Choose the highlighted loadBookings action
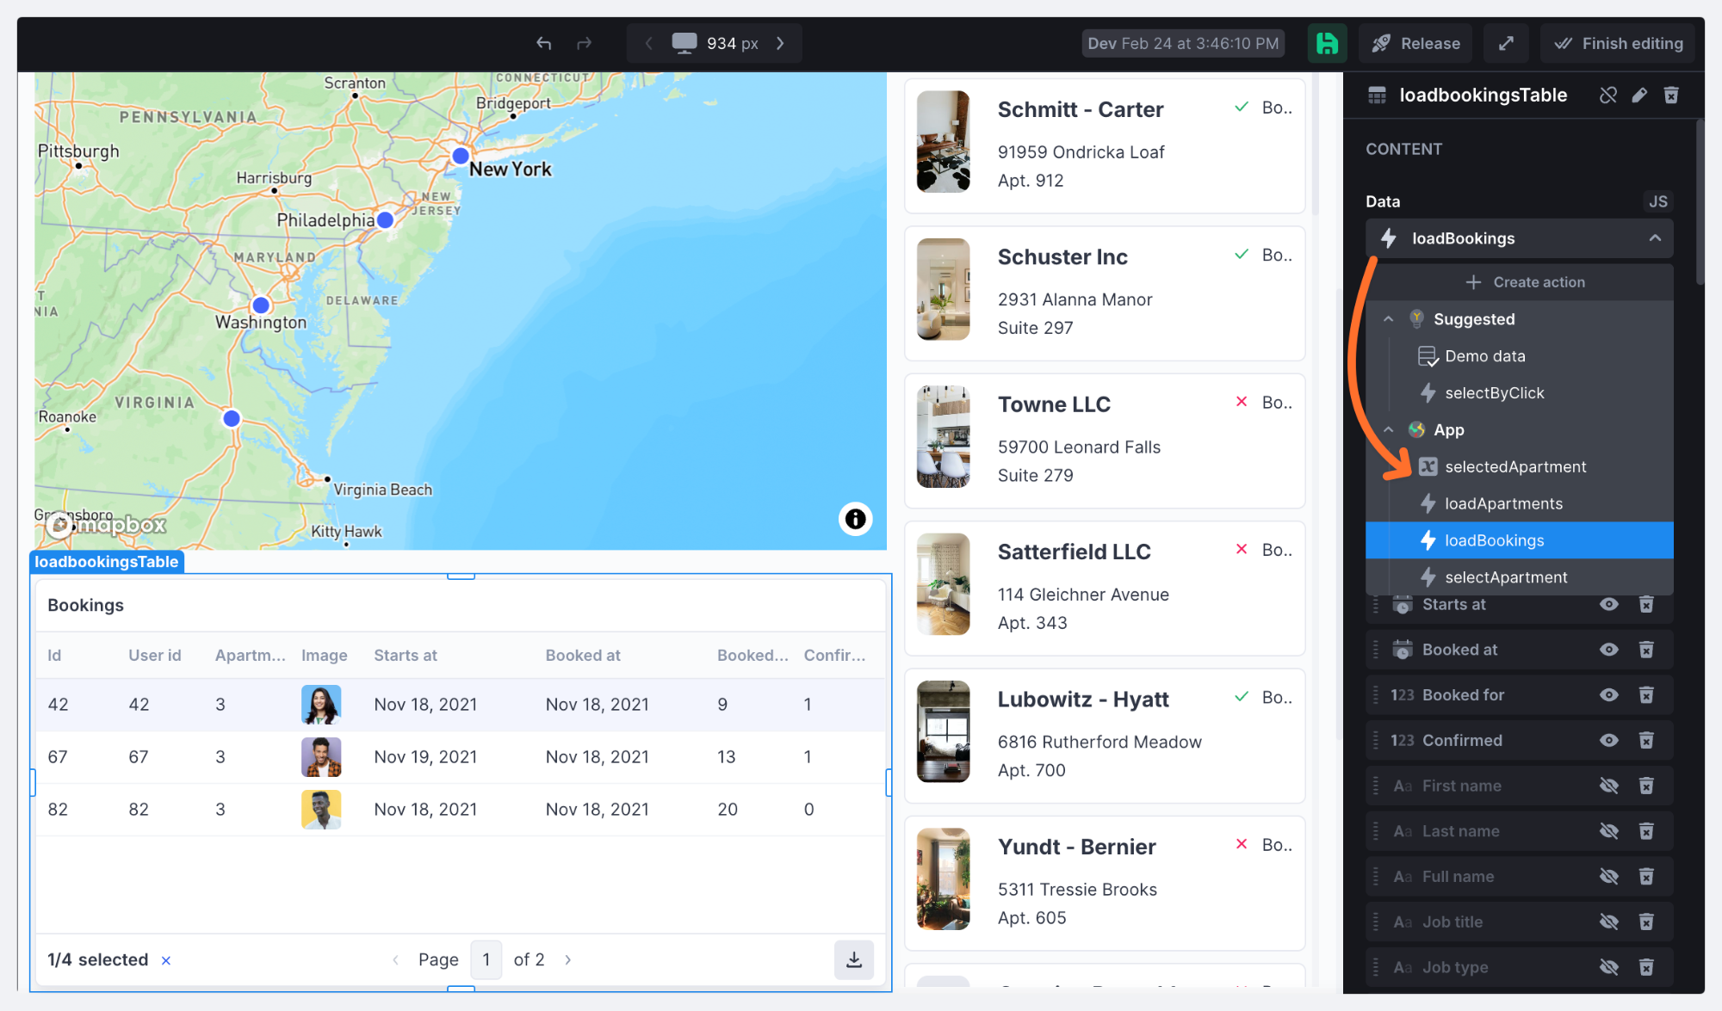Viewport: 1722px width, 1011px height. pyautogui.click(x=1520, y=540)
